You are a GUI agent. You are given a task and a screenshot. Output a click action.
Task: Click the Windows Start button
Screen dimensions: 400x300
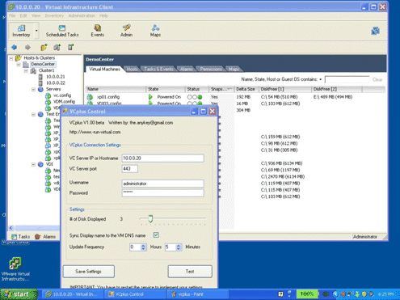click(x=19, y=294)
